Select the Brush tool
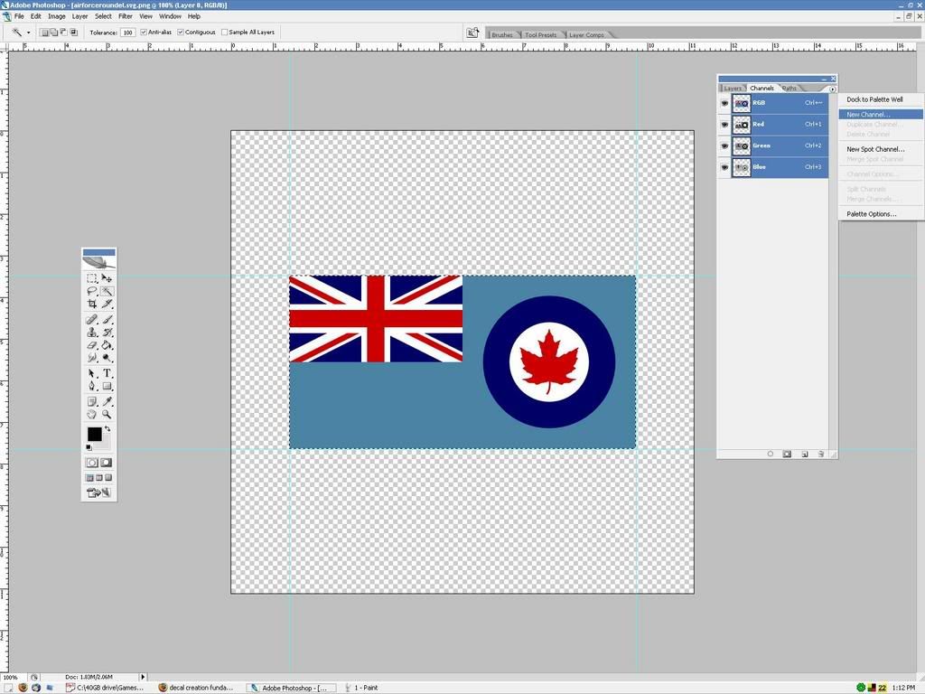925x694 pixels. (107, 319)
